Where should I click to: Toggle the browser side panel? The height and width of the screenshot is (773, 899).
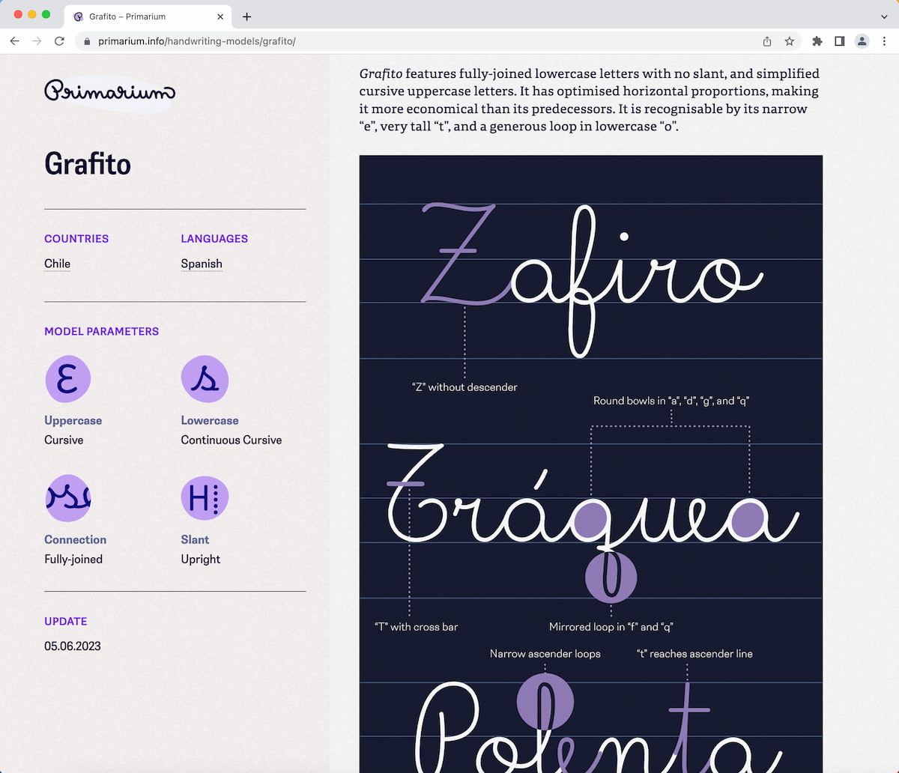click(x=840, y=41)
